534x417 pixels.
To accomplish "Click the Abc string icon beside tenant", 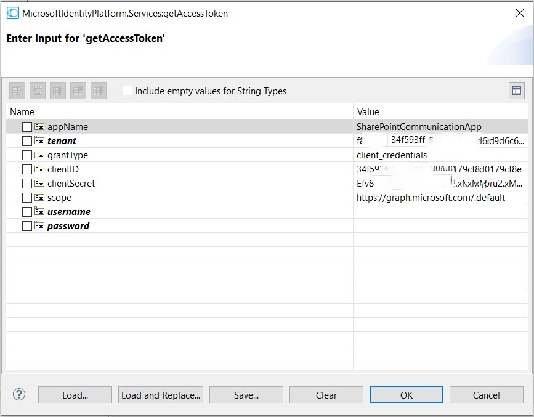I will 39,140.
